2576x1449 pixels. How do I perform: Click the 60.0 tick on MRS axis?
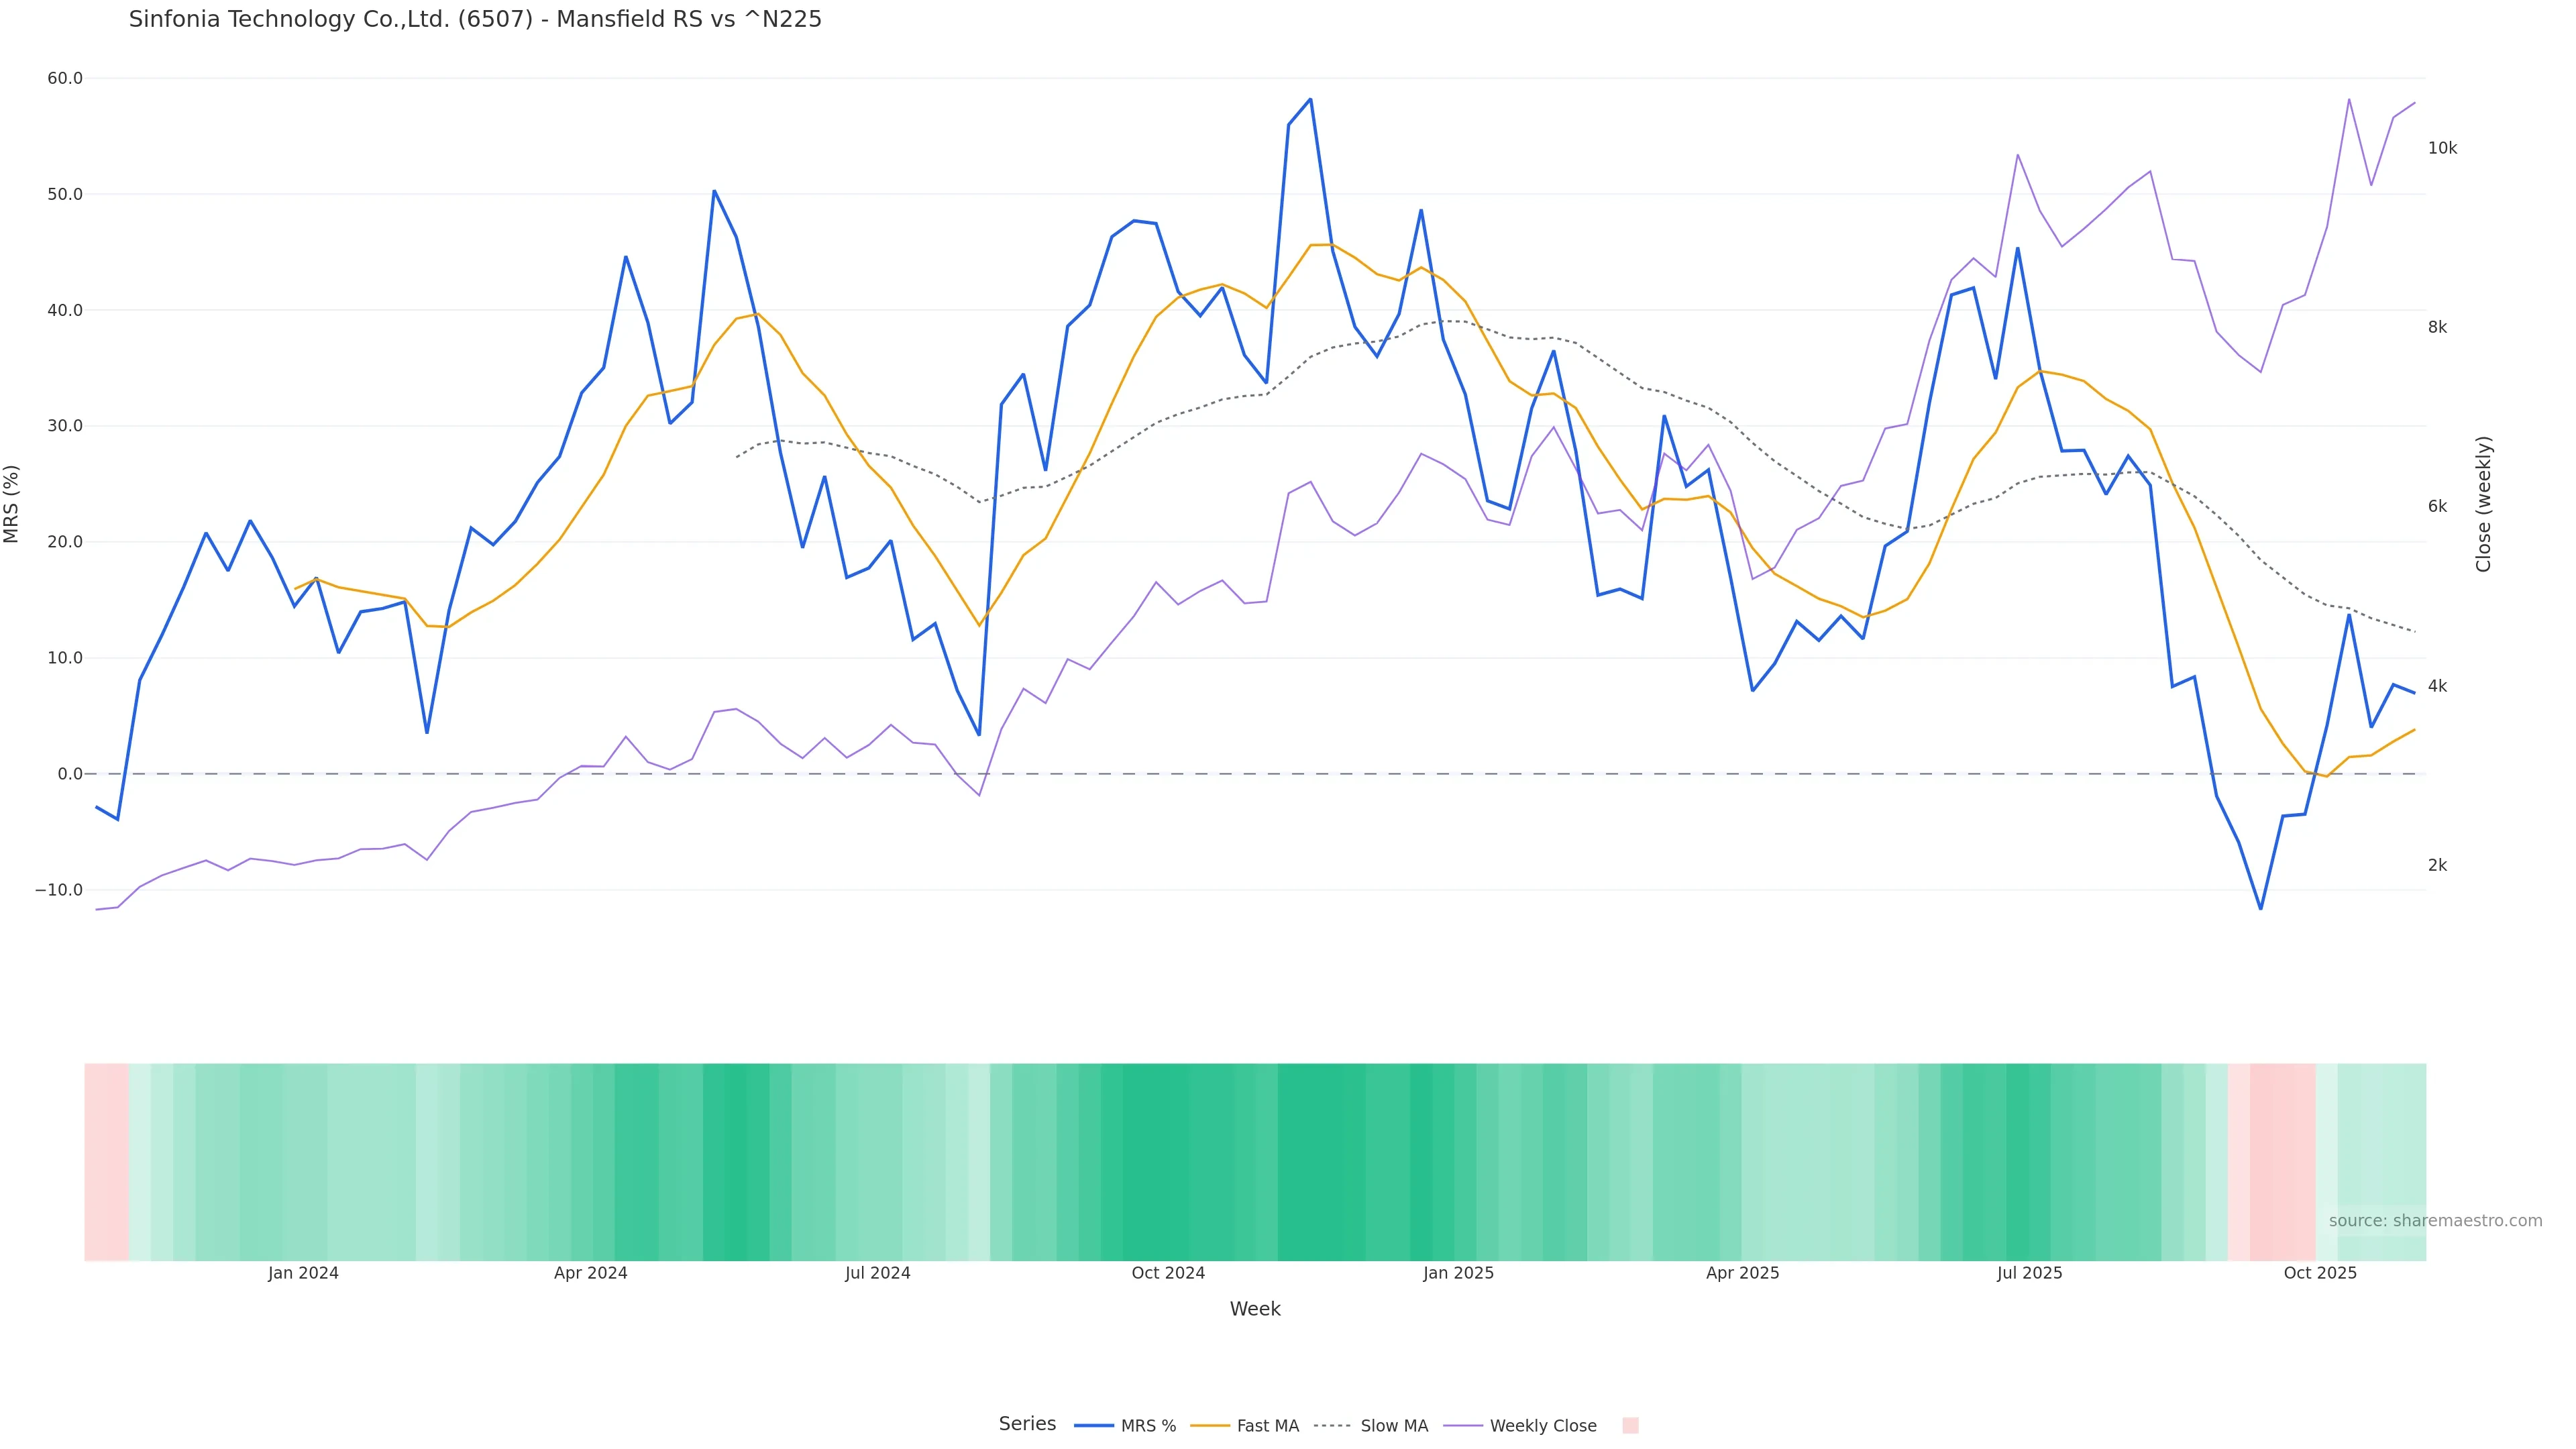coord(65,78)
